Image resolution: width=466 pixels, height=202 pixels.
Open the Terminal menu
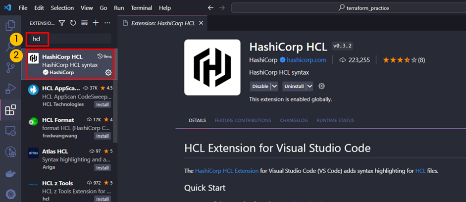click(x=142, y=8)
